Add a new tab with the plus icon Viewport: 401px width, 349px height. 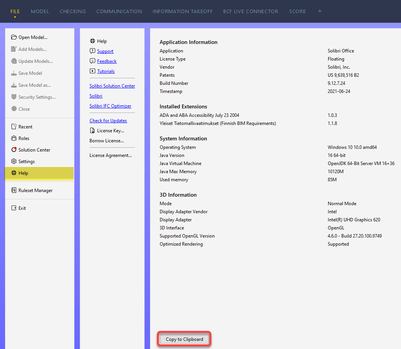(x=320, y=11)
